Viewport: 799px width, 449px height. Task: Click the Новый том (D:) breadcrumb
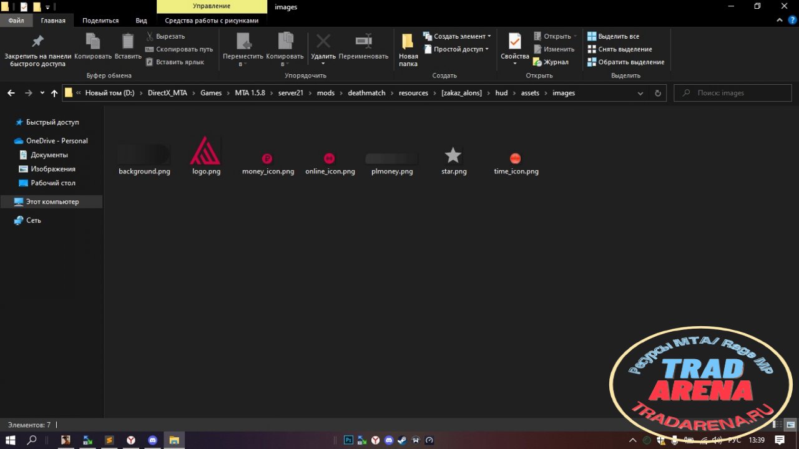click(109, 93)
